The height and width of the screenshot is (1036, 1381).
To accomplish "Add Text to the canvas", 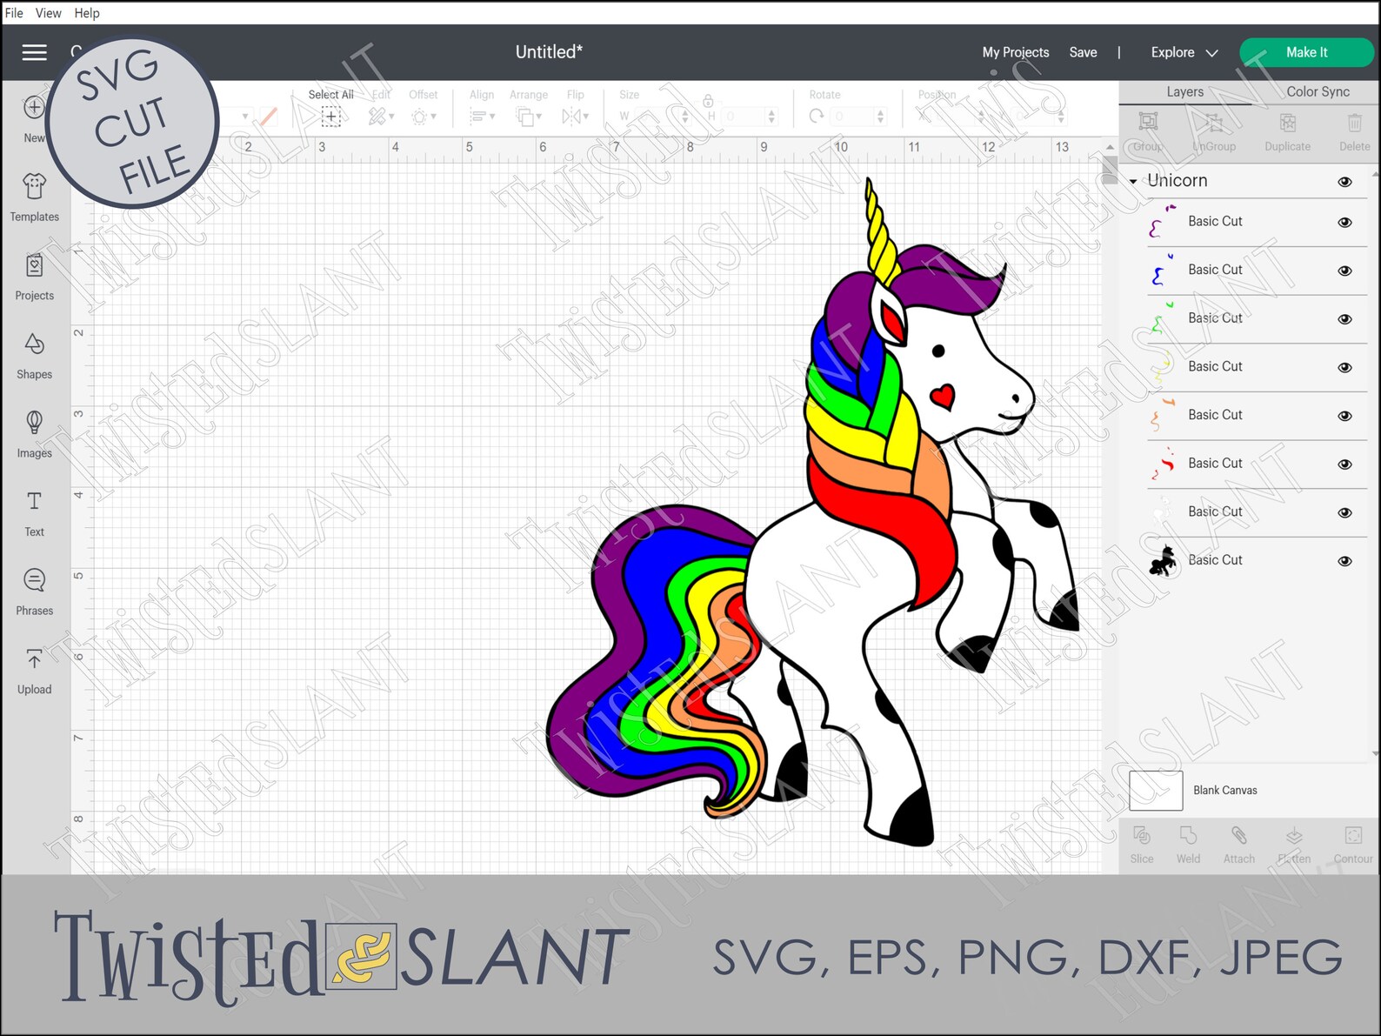I will point(34,514).
